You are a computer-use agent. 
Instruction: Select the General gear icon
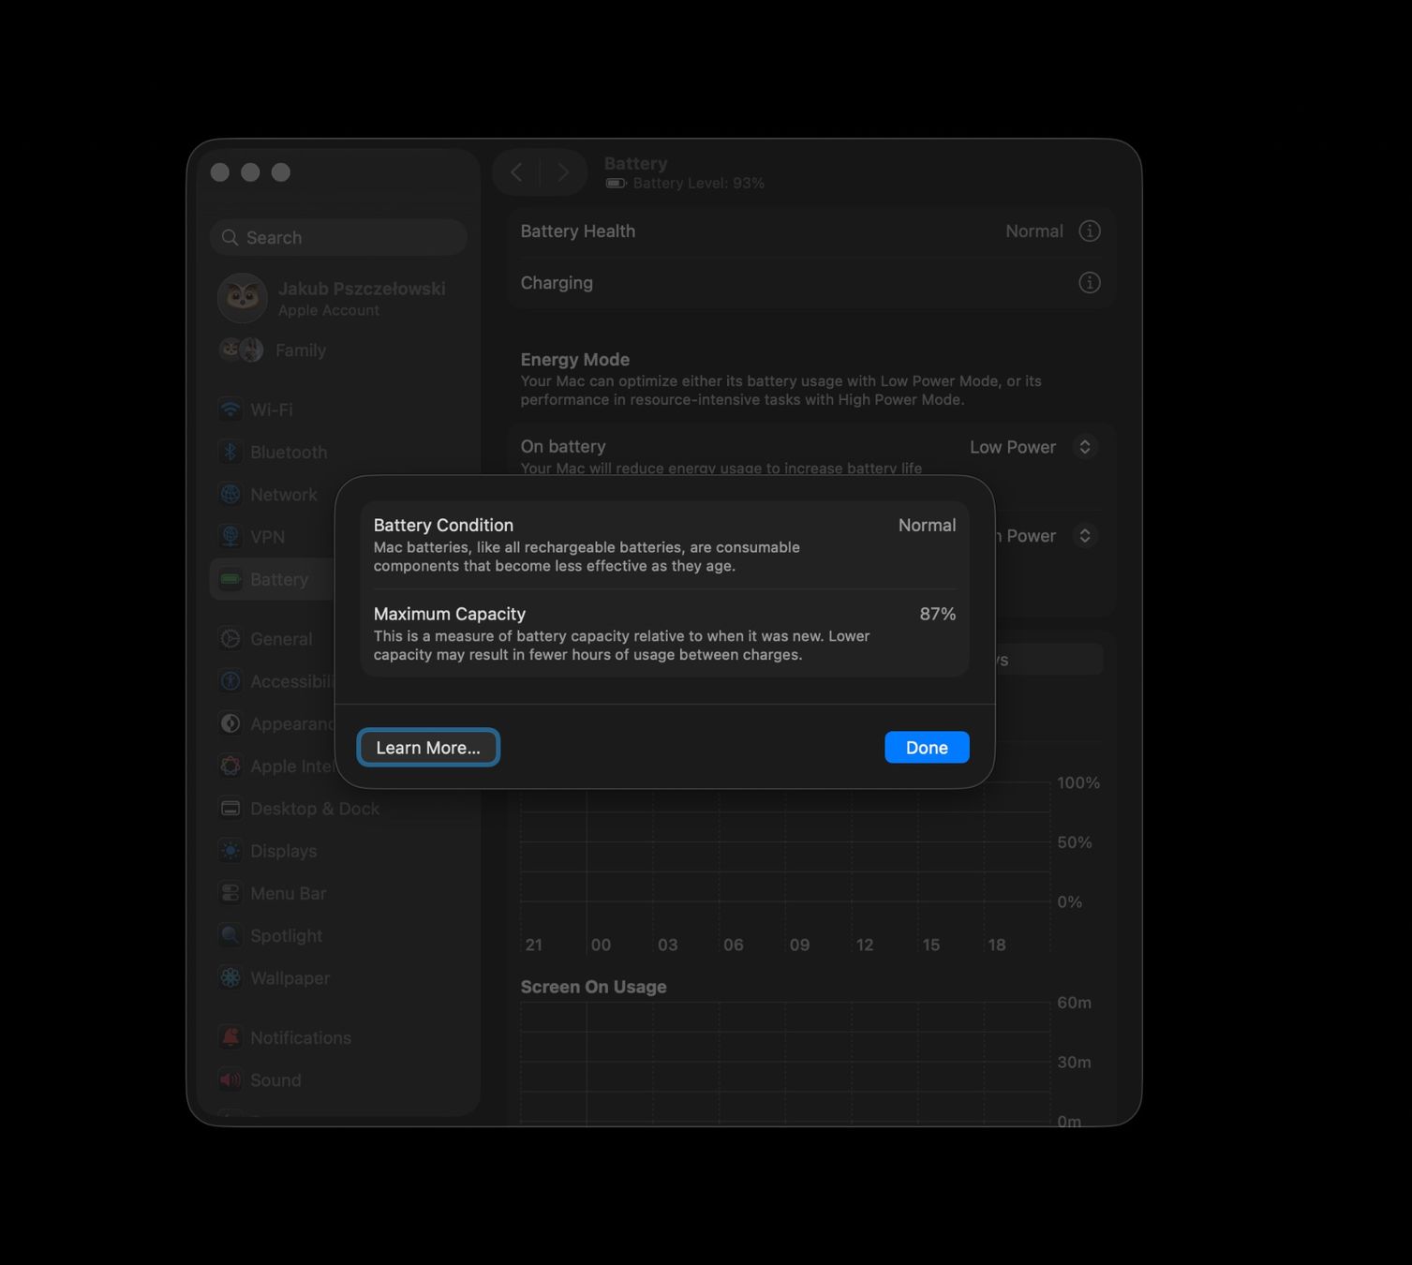pos(230,638)
